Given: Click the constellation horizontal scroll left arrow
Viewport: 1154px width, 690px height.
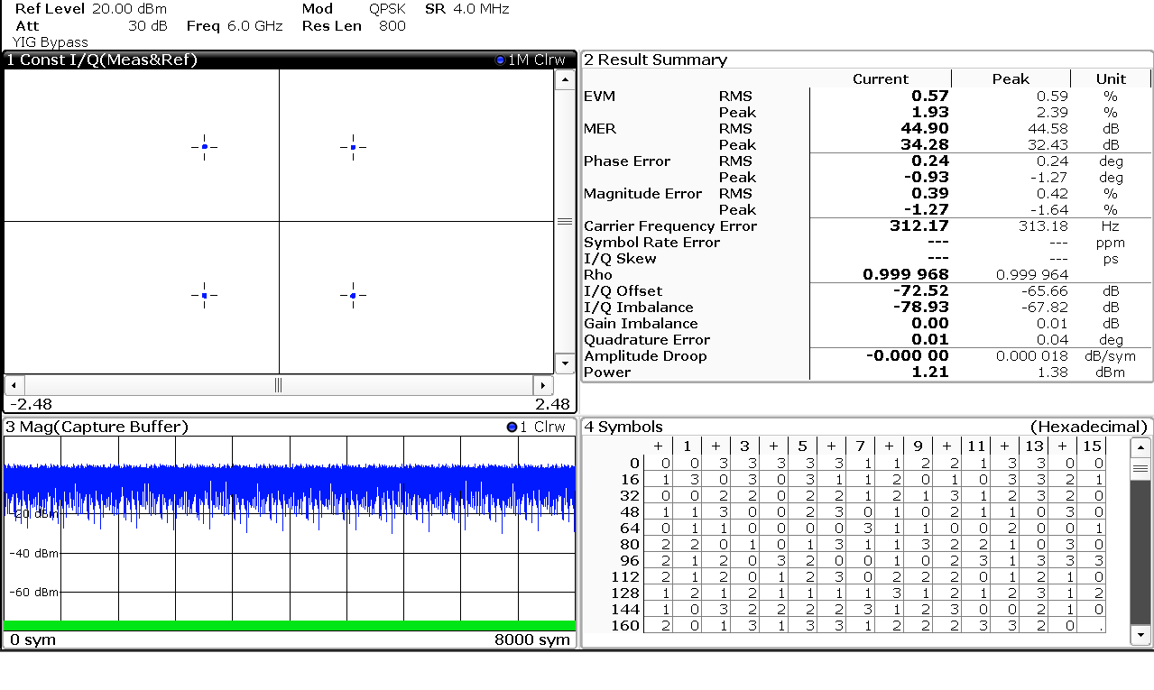Looking at the screenshot, I should (x=14, y=385).
